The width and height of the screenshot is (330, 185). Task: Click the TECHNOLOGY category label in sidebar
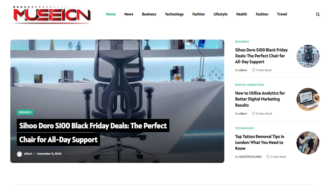(x=245, y=128)
